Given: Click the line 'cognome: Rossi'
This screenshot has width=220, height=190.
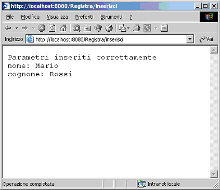Looking at the screenshot, I should pyautogui.click(x=40, y=74).
